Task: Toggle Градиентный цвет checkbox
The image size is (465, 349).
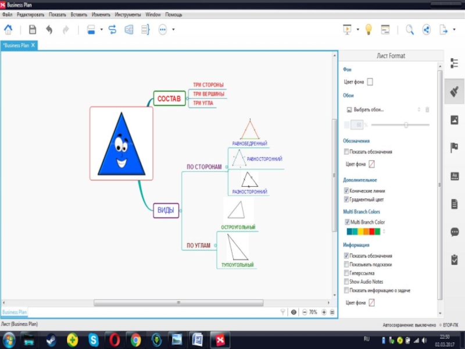Action: 346,200
